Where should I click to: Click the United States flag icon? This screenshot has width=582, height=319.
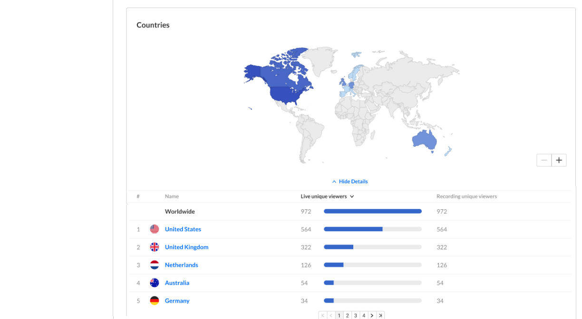(155, 229)
